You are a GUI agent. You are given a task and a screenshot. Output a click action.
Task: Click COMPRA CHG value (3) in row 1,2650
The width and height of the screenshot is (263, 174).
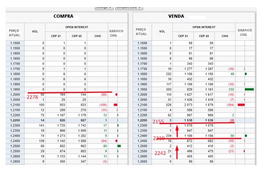click(x=105, y=162)
